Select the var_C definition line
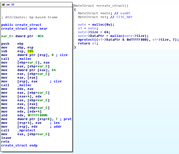The height and width of the screenshot is (154, 179). (22, 36)
